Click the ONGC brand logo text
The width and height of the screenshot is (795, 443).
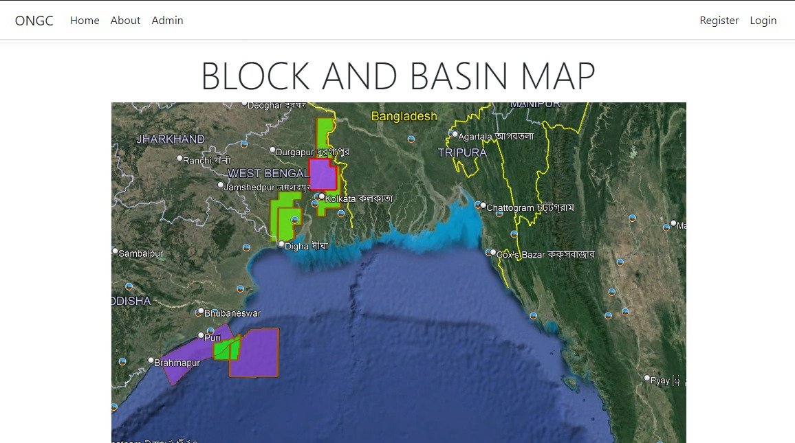tap(34, 21)
